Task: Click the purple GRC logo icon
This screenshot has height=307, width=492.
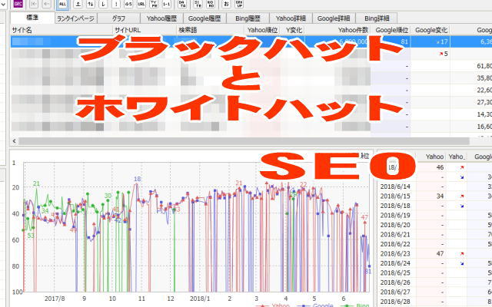Action: (x=18, y=4)
